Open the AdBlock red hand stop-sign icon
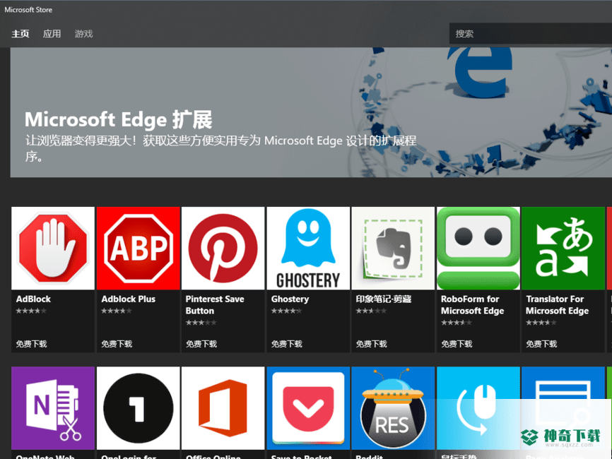Viewport: 612px width, 459px height. [x=53, y=249]
